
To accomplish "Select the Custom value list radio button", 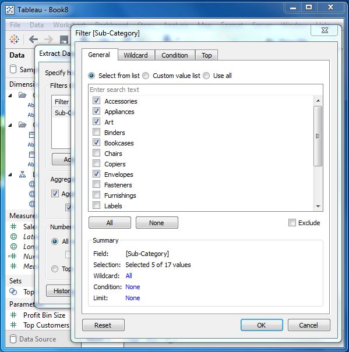I will coord(146,76).
